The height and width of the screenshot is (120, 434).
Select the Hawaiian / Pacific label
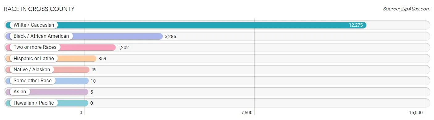pos(33,103)
